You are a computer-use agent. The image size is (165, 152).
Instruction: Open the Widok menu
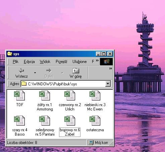45,62
